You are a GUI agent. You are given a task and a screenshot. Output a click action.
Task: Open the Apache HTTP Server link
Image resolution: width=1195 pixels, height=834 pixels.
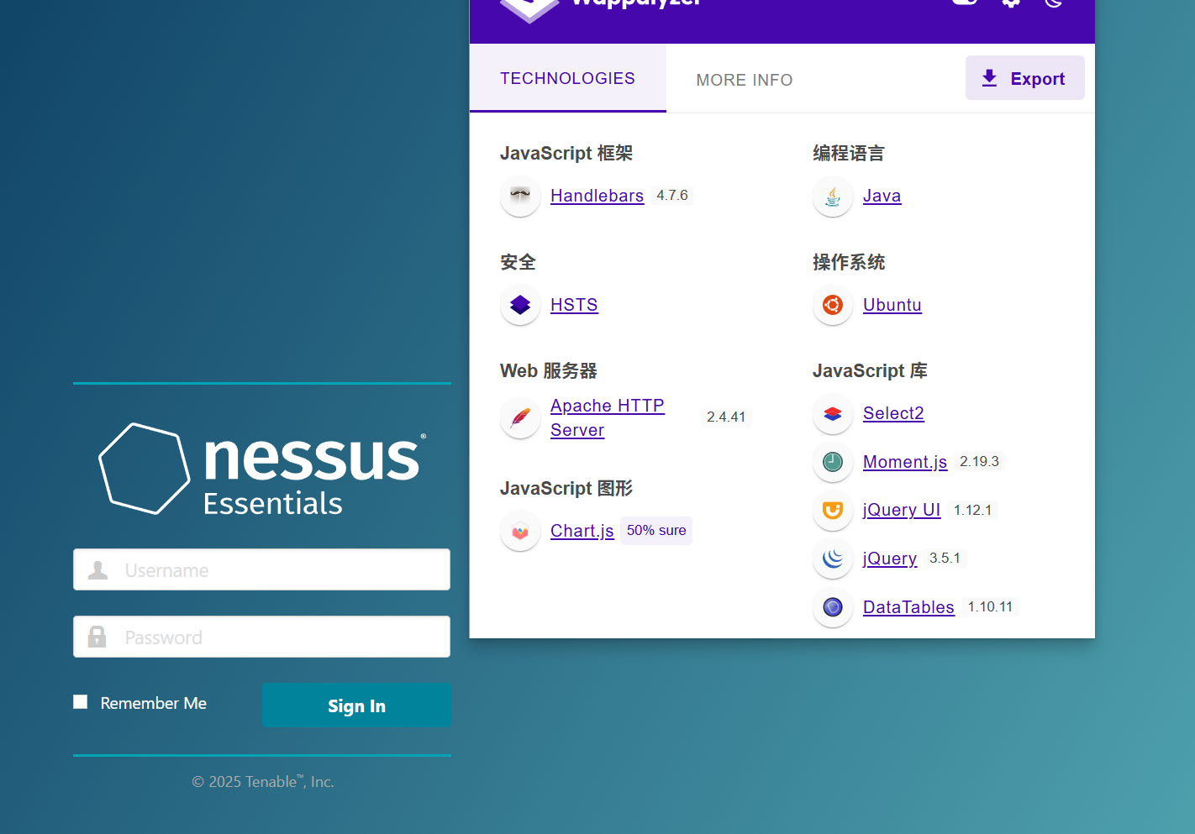(608, 417)
